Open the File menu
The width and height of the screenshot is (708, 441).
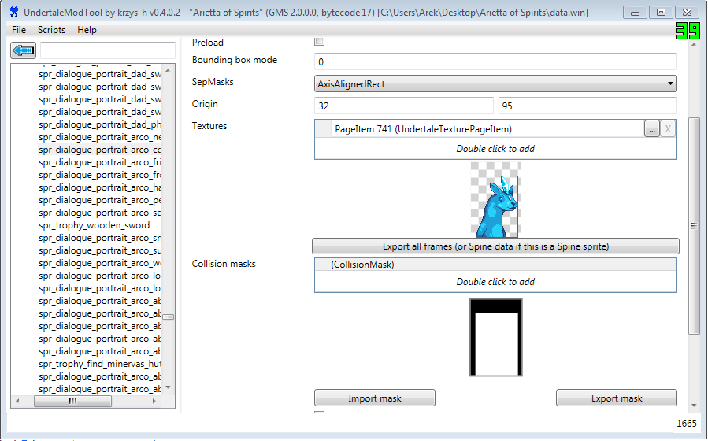(19, 30)
